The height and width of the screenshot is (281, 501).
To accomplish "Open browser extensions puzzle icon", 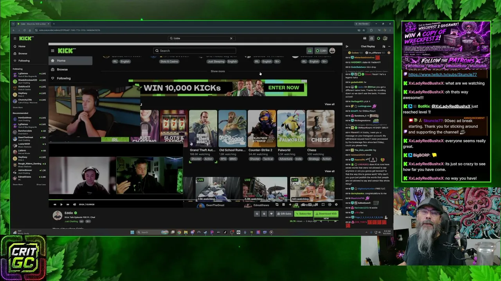I will (371, 30).
